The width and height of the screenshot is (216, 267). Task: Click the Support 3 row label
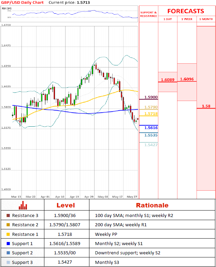tap(22, 263)
